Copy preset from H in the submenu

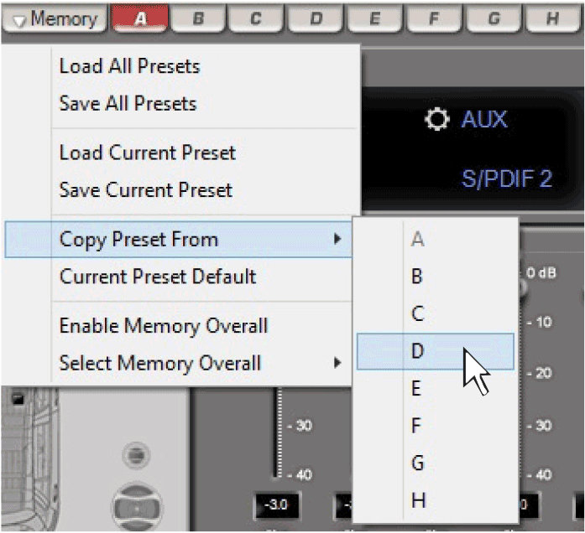[436, 499]
